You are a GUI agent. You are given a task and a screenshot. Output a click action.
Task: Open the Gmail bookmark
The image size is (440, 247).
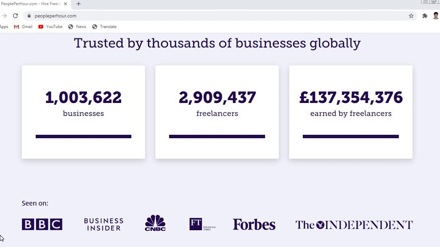pyautogui.click(x=23, y=27)
